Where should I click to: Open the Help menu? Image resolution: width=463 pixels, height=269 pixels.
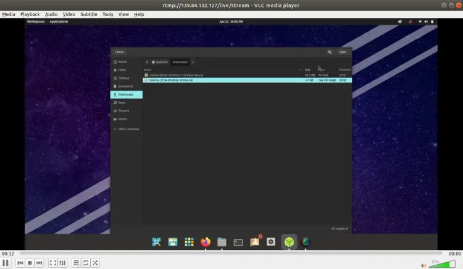pos(139,14)
